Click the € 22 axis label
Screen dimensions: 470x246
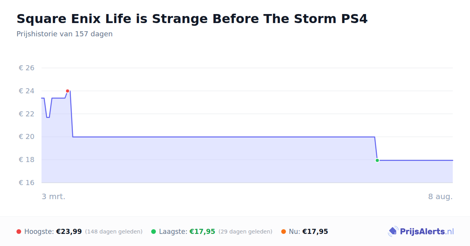pos(27,114)
